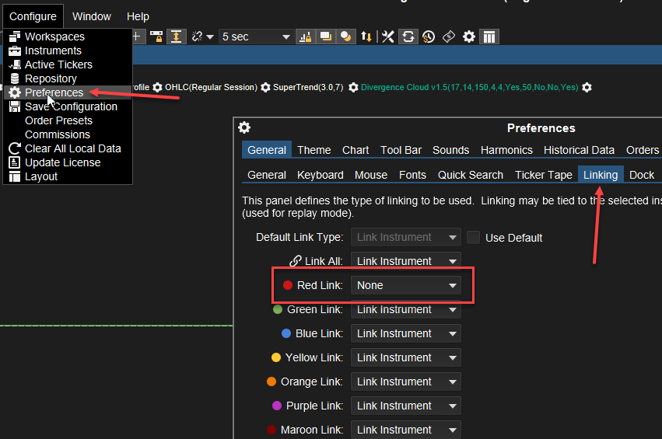Viewport: 662px width, 439px height.
Task: Click the up-down arrows toolbar icon
Action: pos(366,37)
